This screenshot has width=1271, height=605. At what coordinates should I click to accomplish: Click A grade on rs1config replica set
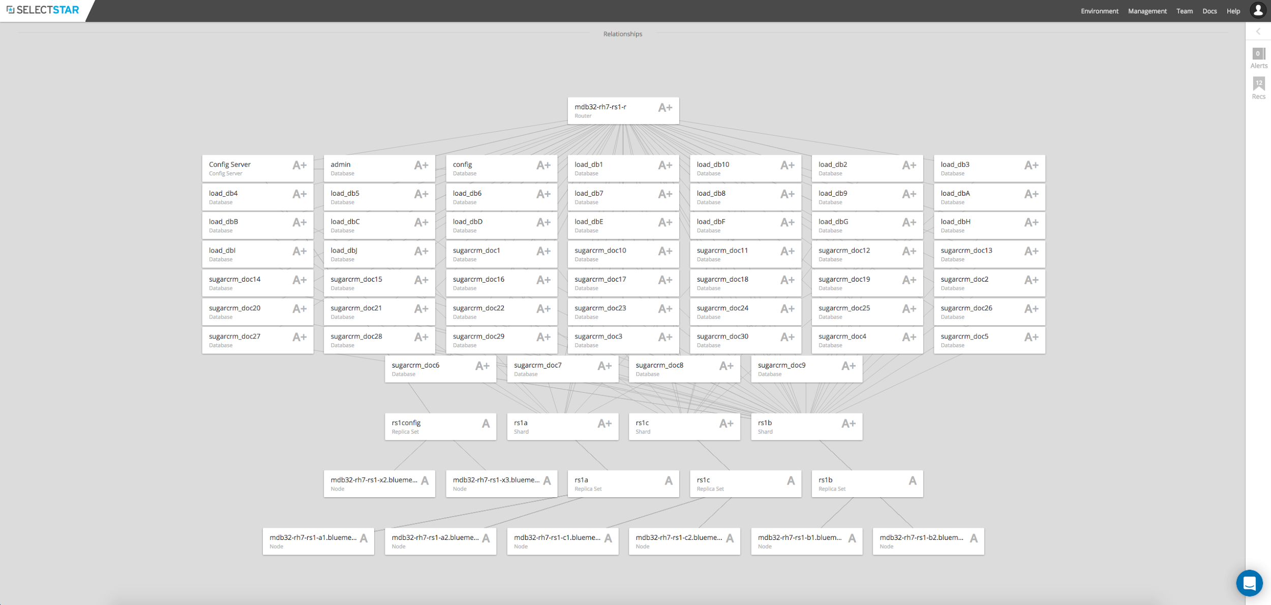coord(486,423)
